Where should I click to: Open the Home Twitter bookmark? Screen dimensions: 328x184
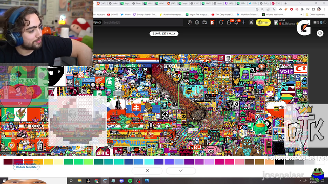(126, 15)
